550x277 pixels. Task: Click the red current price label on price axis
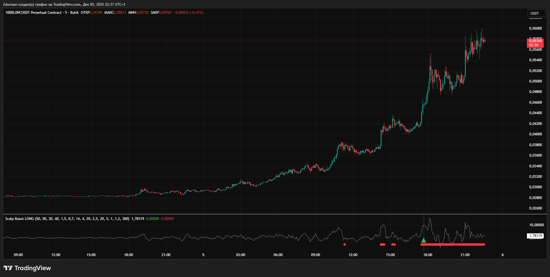[535, 41]
